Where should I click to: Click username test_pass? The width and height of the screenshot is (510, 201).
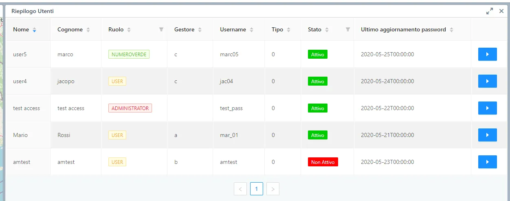click(x=231, y=108)
